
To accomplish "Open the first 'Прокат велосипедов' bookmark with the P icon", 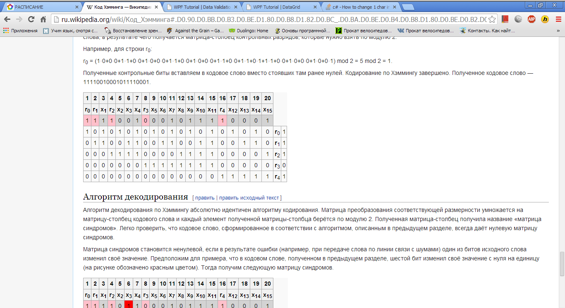I will tap(364, 31).
